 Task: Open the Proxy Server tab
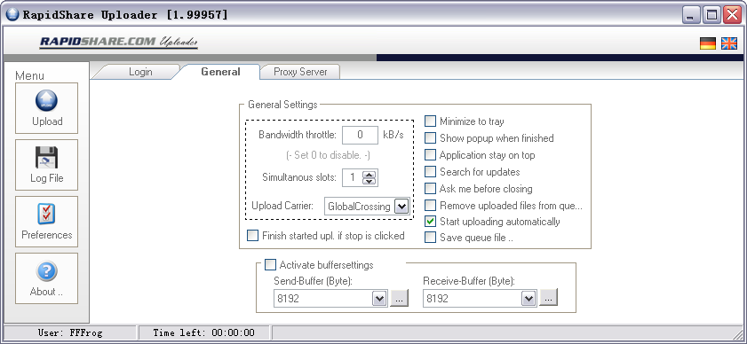coord(300,72)
